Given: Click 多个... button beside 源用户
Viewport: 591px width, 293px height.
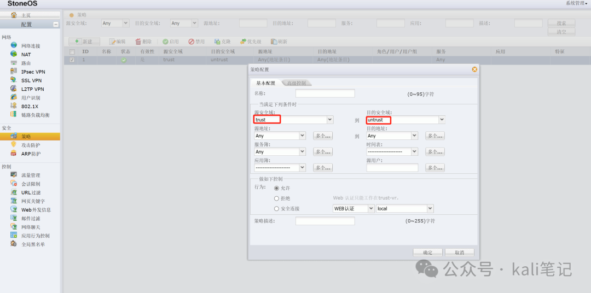Looking at the screenshot, I should tap(435, 168).
